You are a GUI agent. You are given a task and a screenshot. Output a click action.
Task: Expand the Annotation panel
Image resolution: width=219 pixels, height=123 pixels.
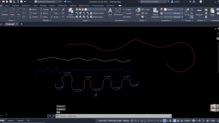point(120,20)
